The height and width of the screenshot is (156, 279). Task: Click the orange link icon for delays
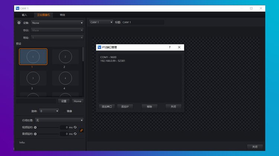coord(81,130)
